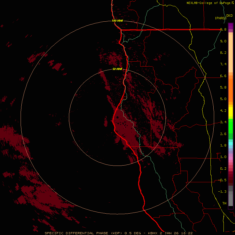Click the 3.4 color scale value
Image resolution: width=235 pixels, height=235 pixels.
pos(223,122)
